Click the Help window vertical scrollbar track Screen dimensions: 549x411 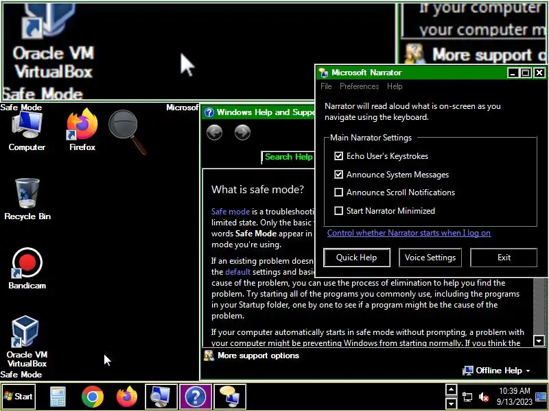point(539,306)
